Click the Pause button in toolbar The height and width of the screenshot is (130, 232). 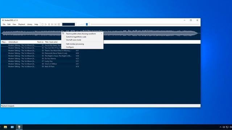coord(49,24)
